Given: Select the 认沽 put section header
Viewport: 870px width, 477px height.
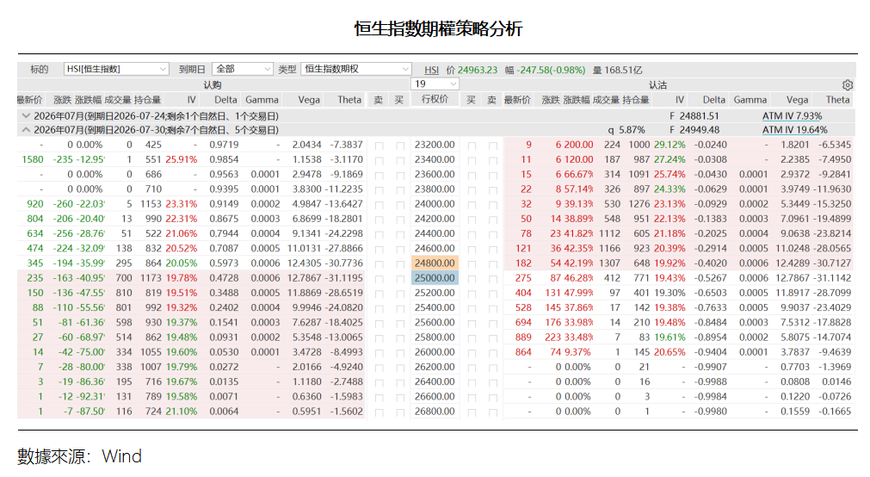Looking at the screenshot, I should pyautogui.click(x=658, y=85).
